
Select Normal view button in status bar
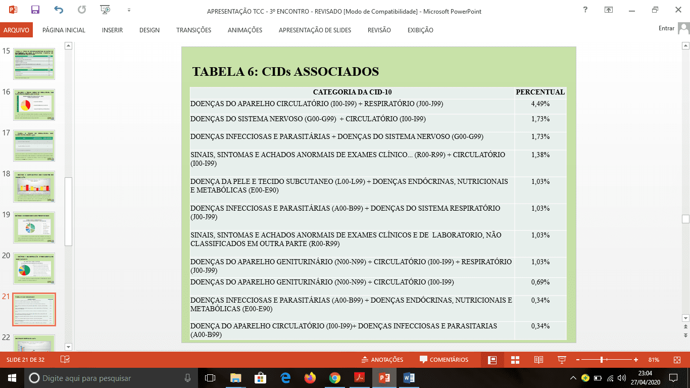coord(492,360)
